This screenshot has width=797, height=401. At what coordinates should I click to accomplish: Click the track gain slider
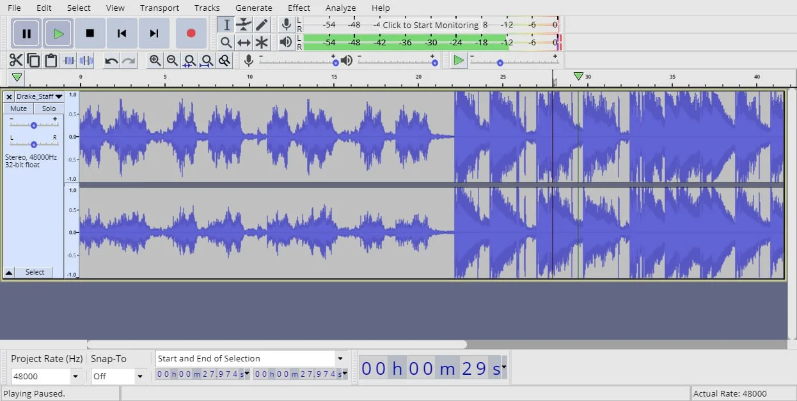pyautogui.click(x=33, y=125)
